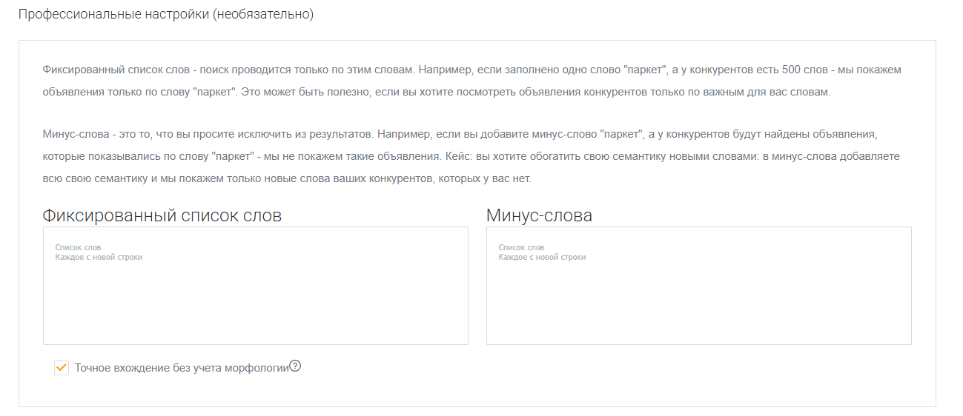The image size is (963, 416).
Task: Click the 'Минус-слова' heading above right field
Action: click(539, 215)
